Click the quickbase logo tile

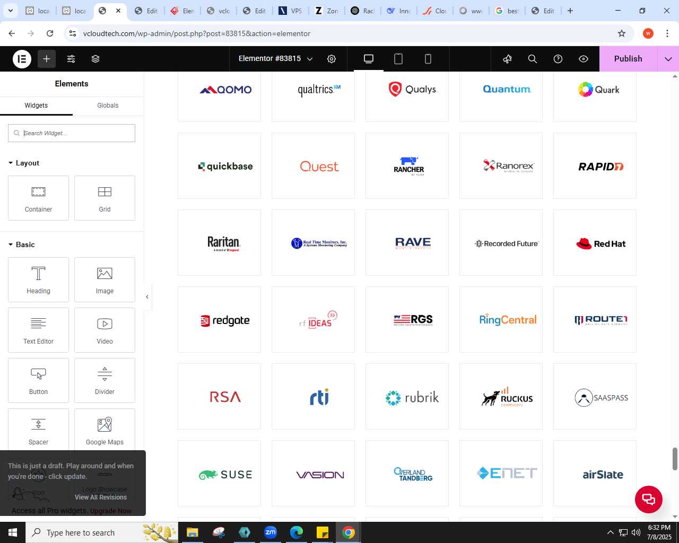(x=219, y=166)
